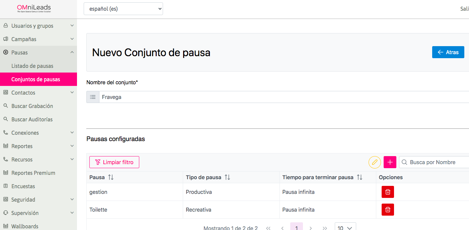Open the language dropdown español (es)
The image size is (469, 230).
(x=123, y=9)
